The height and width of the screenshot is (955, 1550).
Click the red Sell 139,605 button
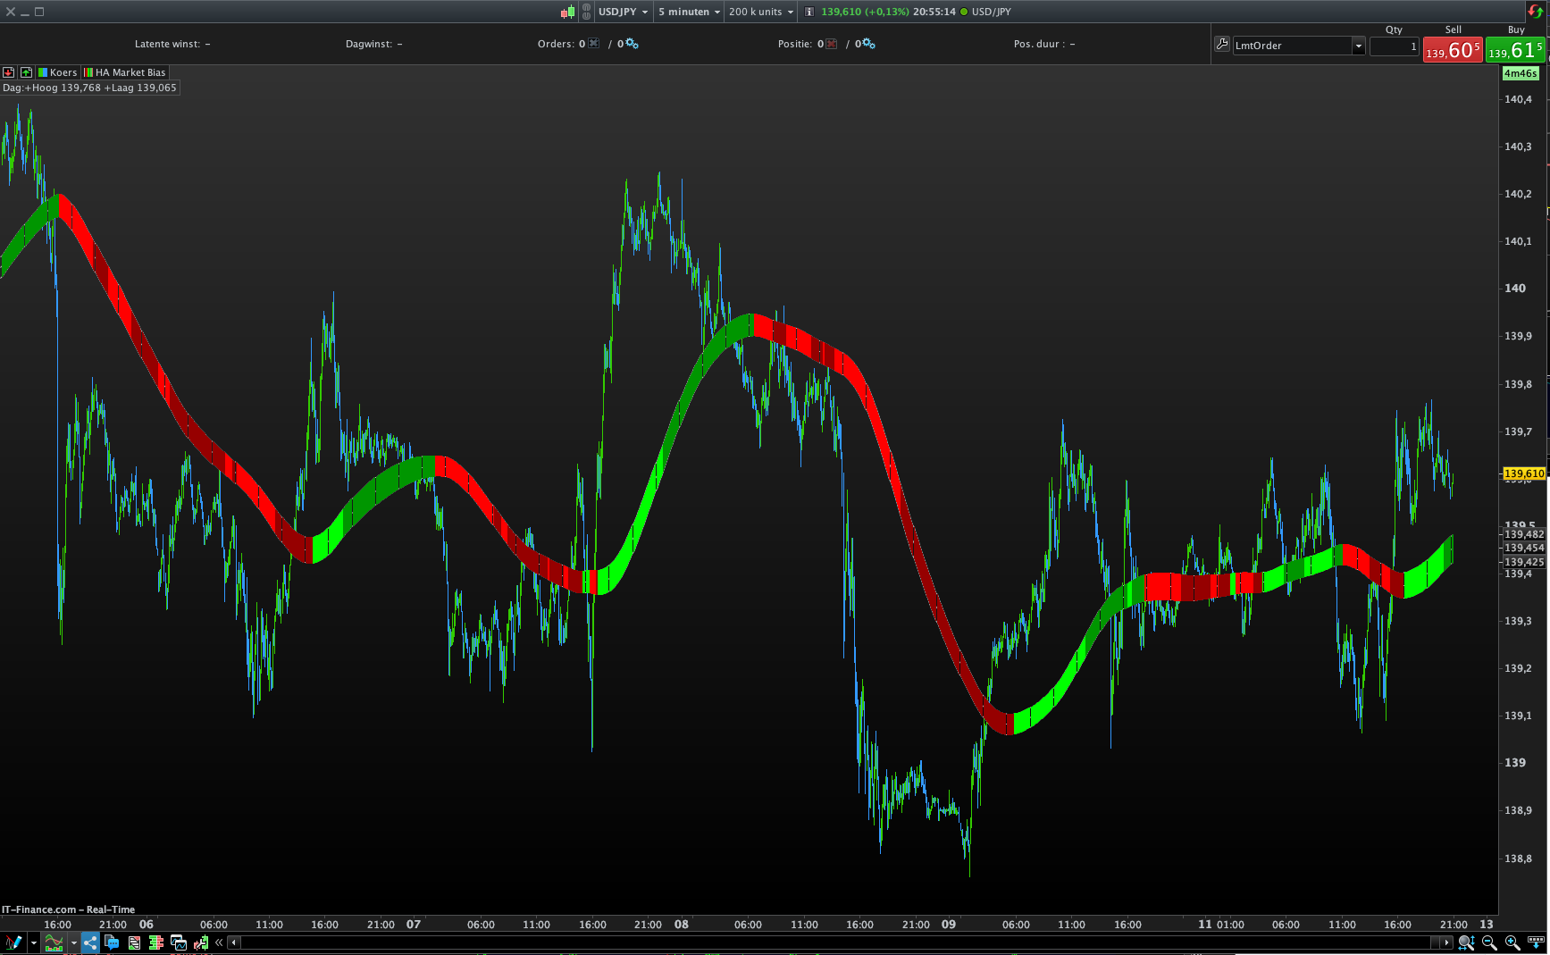[x=1453, y=50]
